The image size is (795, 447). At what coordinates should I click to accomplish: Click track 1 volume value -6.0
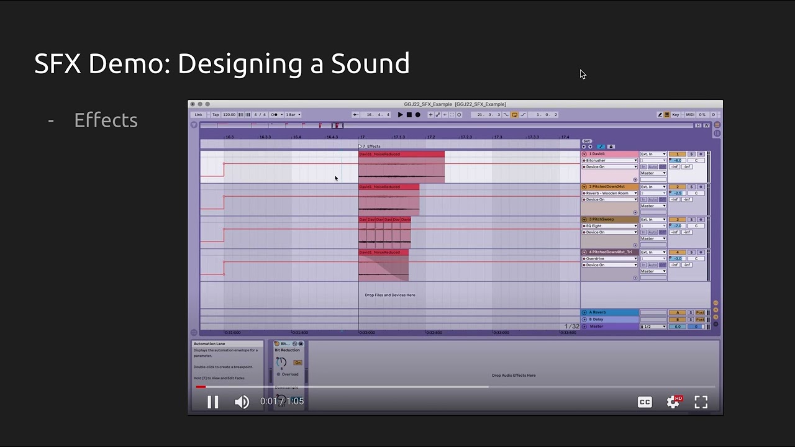678,160
